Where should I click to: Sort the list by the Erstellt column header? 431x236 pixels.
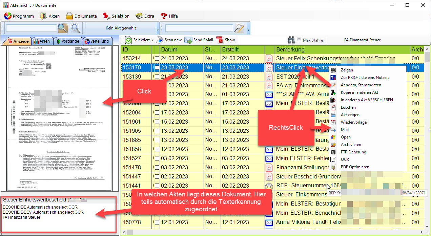[242, 50]
